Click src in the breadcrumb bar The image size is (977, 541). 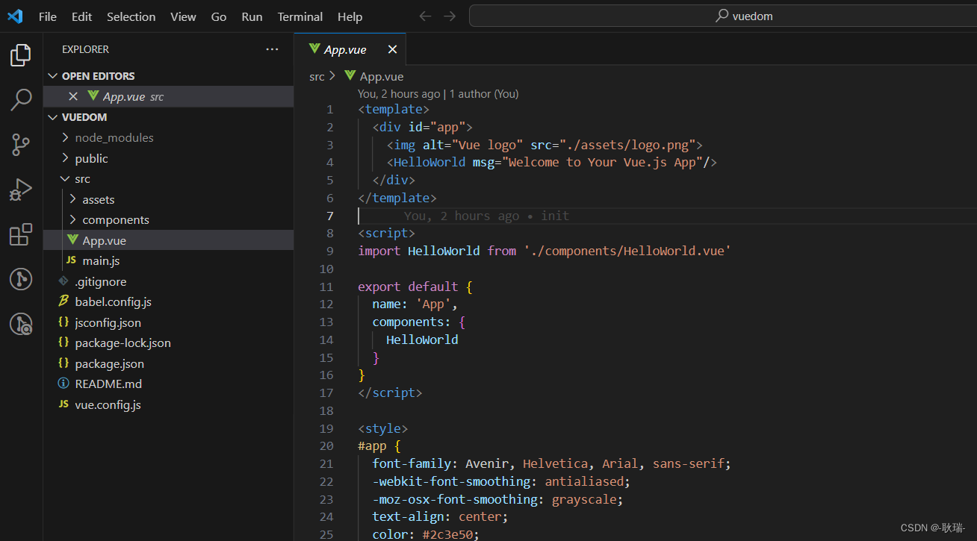tap(316, 75)
